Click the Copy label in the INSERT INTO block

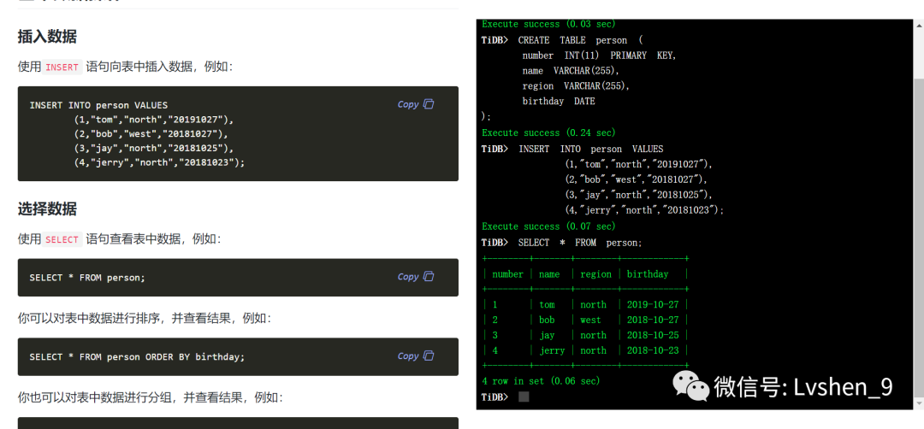pyautogui.click(x=408, y=104)
